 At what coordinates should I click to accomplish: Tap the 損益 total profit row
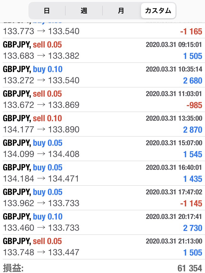(102, 266)
